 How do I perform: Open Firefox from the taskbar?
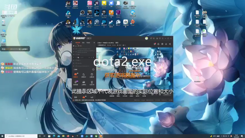tap(68, 136)
